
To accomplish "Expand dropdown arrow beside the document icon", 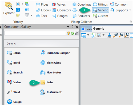I will click(x=22, y=4).
